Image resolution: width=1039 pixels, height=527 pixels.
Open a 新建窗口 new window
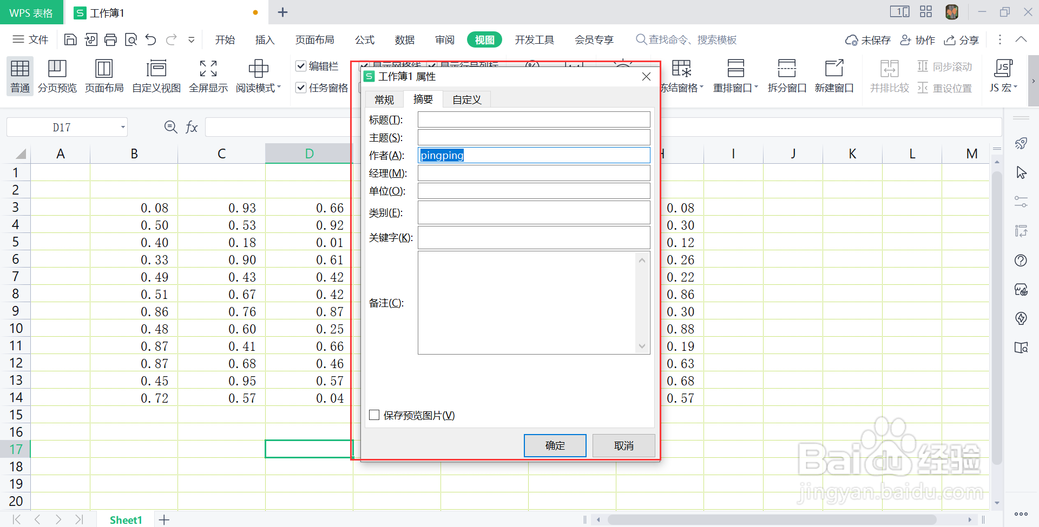point(834,76)
